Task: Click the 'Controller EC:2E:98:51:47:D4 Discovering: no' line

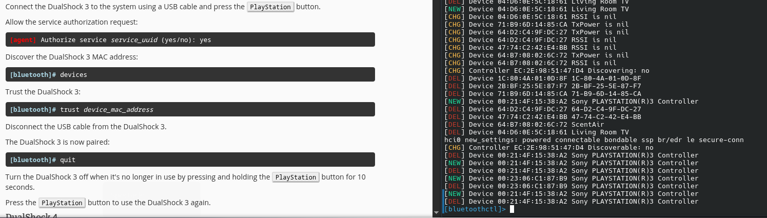Action: [547, 70]
